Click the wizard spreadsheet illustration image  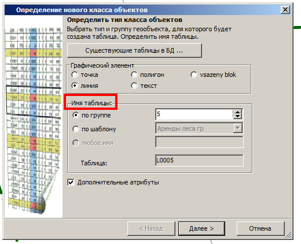tap(34, 120)
